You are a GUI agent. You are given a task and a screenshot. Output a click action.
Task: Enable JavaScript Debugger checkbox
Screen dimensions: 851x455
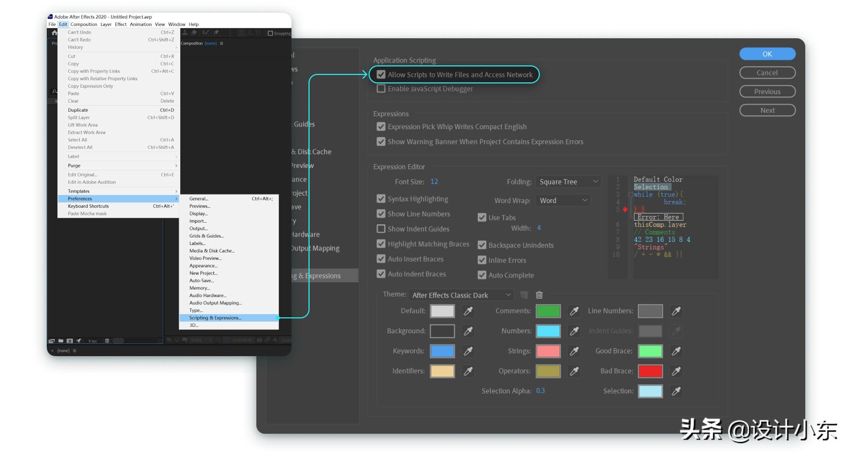pyautogui.click(x=381, y=89)
